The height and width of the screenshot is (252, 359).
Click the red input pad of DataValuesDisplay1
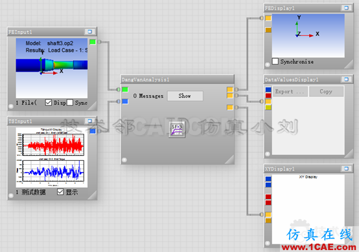268,96
